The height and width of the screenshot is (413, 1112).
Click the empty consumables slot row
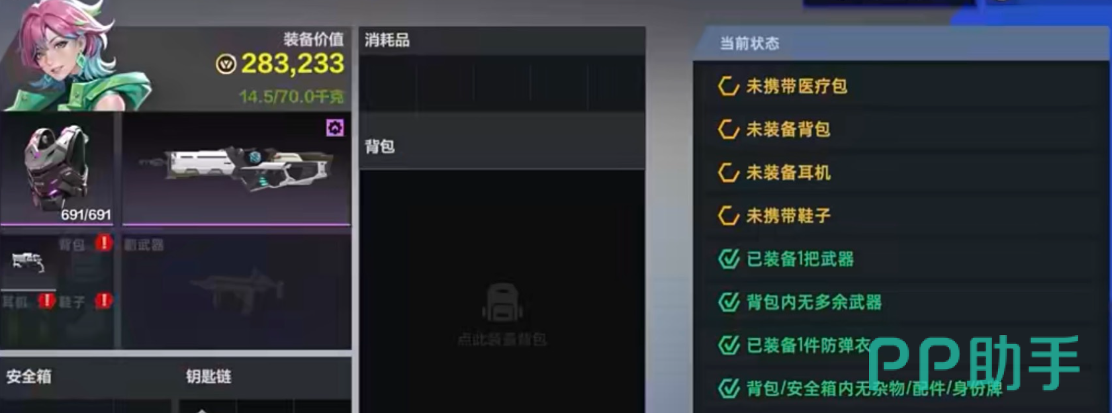pos(502,83)
